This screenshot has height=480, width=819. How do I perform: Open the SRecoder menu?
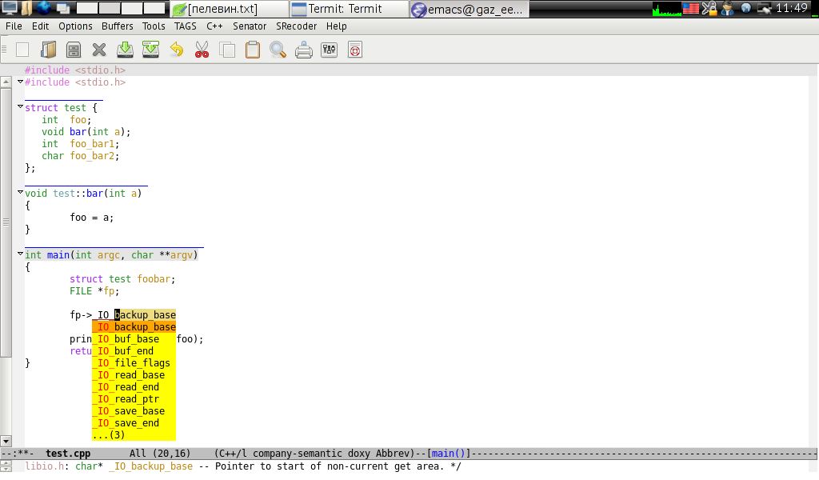296,26
